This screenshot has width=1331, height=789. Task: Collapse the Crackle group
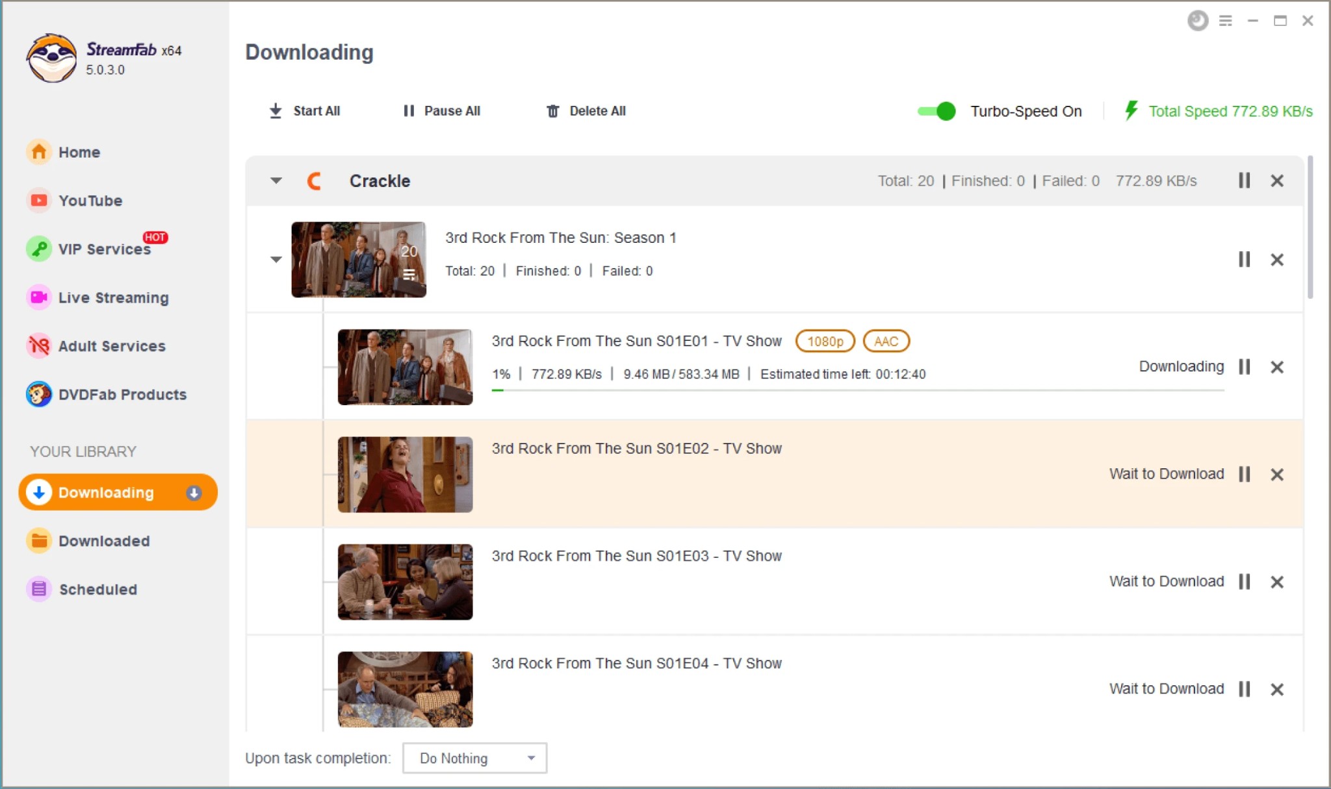point(276,181)
